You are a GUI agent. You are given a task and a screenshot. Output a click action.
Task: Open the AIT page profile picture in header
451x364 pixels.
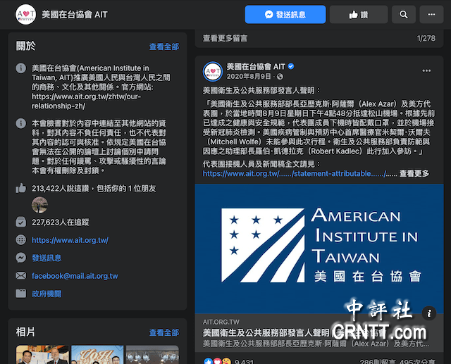click(x=25, y=14)
